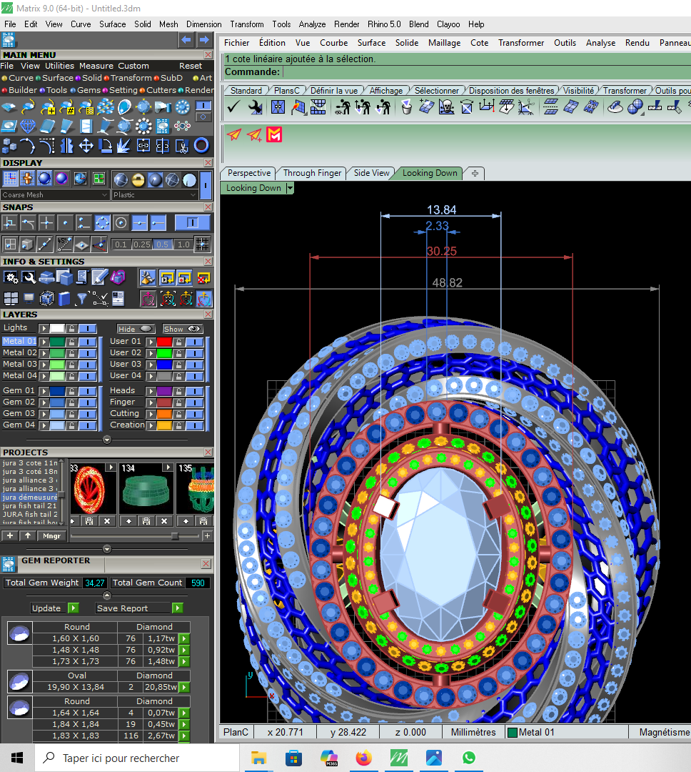Click the red color swatch of User 01
691x772 pixels.
pos(164,342)
